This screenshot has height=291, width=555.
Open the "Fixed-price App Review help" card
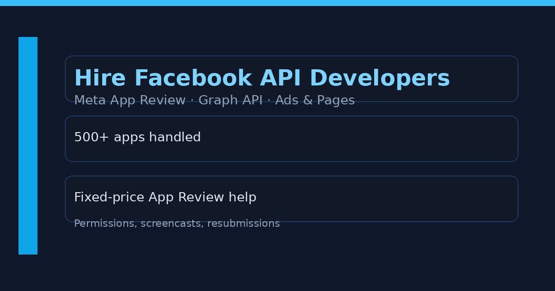291,199
